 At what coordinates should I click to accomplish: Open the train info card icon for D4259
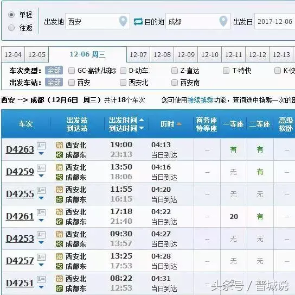tap(41, 168)
